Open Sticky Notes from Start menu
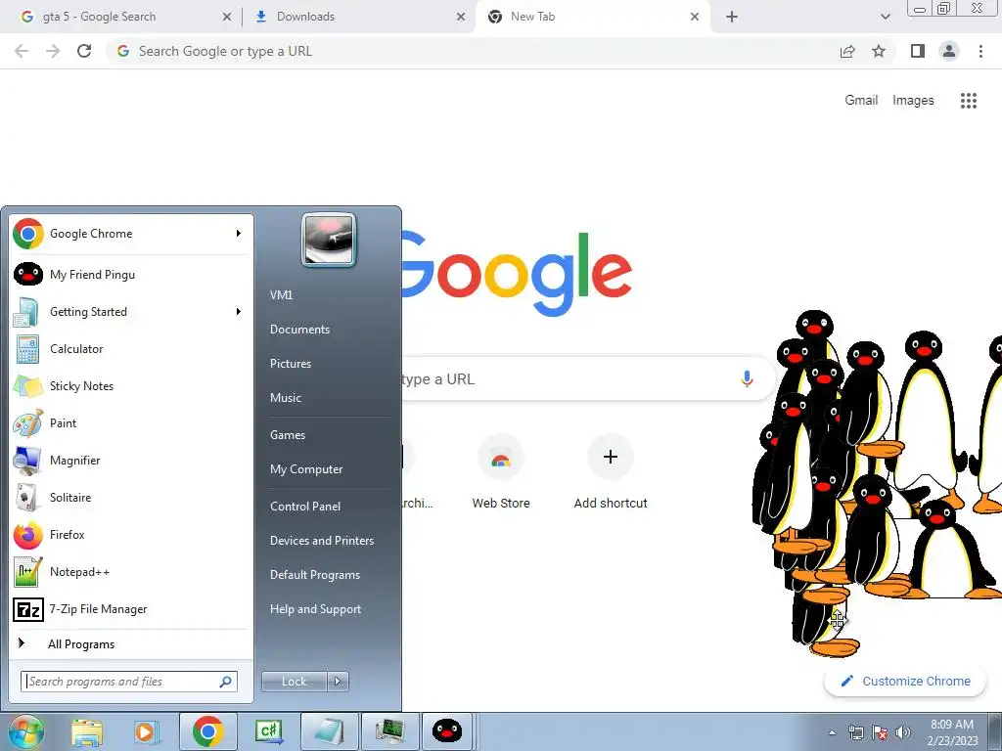1002x751 pixels. click(130, 385)
